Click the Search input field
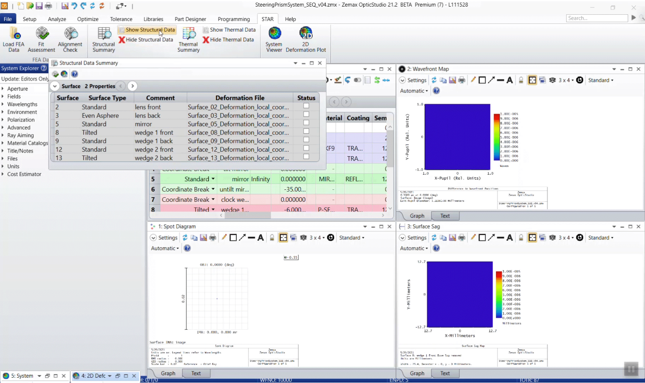This screenshot has height=383, width=645. click(597, 18)
